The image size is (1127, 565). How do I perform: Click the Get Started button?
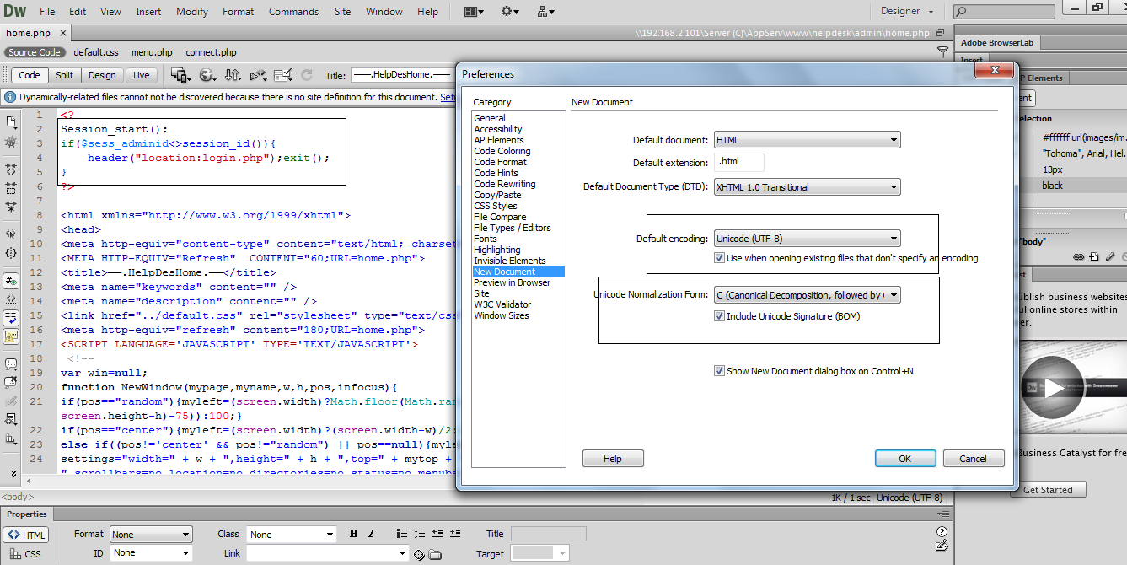pos(1049,490)
